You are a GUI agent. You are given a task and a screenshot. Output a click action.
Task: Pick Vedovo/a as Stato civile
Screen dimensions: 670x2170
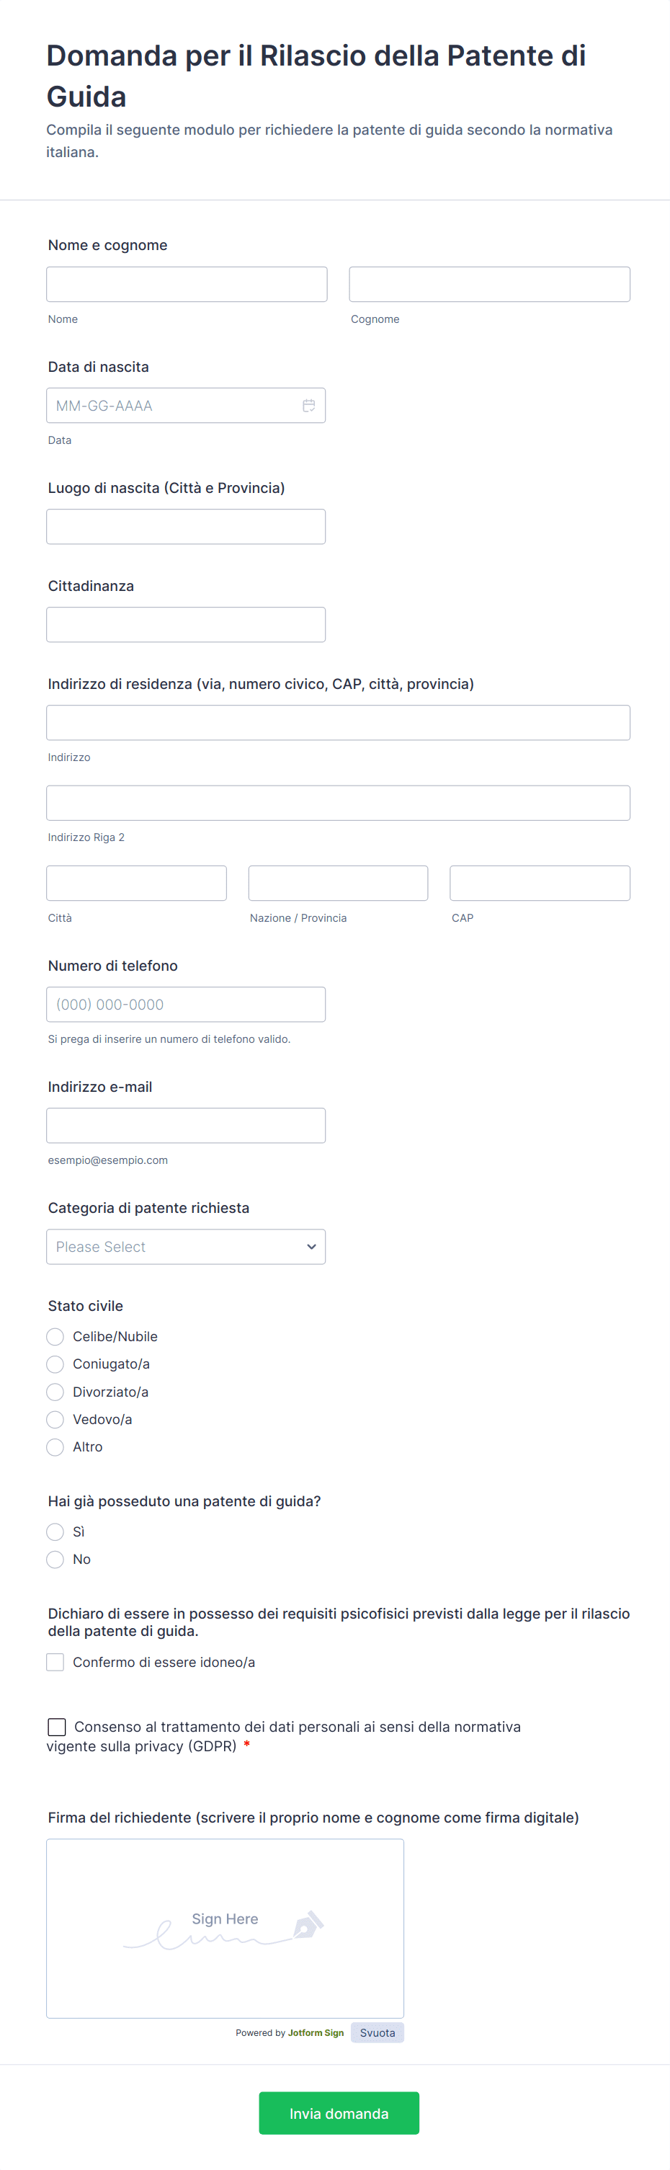point(55,1420)
